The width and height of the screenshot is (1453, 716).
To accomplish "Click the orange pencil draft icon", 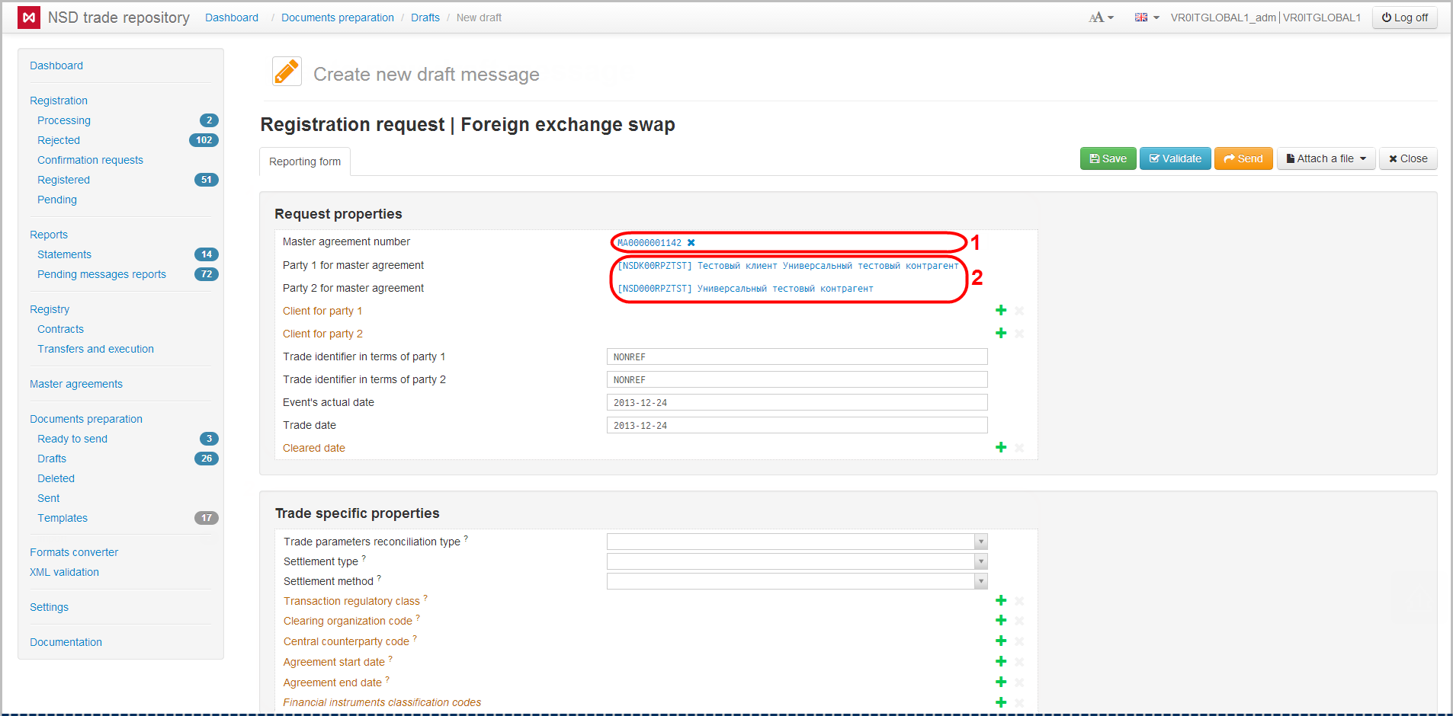I will pyautogui.click(x=287, y=72).
